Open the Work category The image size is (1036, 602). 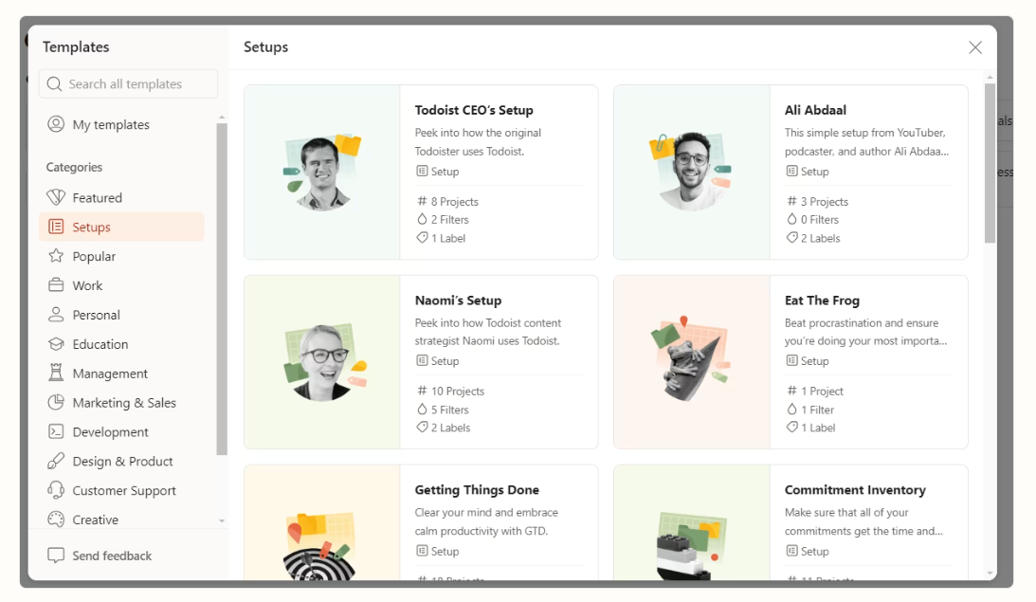pos(121,285)
